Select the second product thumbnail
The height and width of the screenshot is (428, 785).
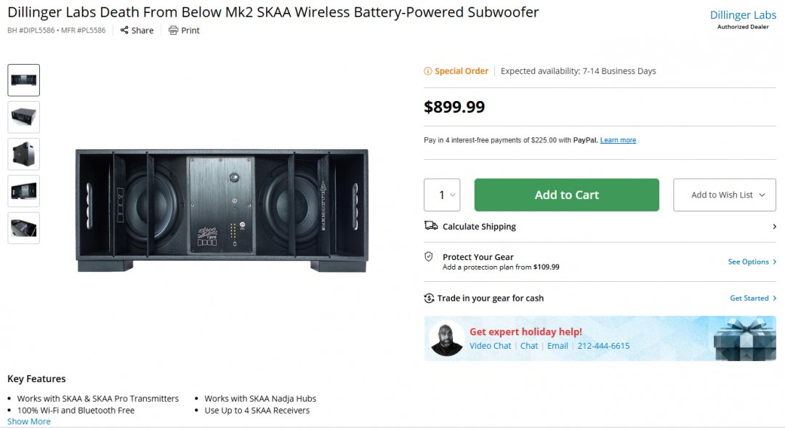pyautogui.click(x=24, y=117)
